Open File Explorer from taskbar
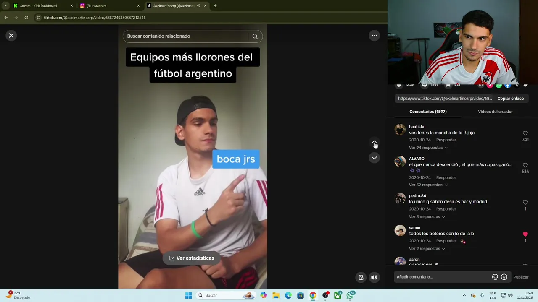The width and height of the screenshot is (538, 302). (x=276, y=295)
